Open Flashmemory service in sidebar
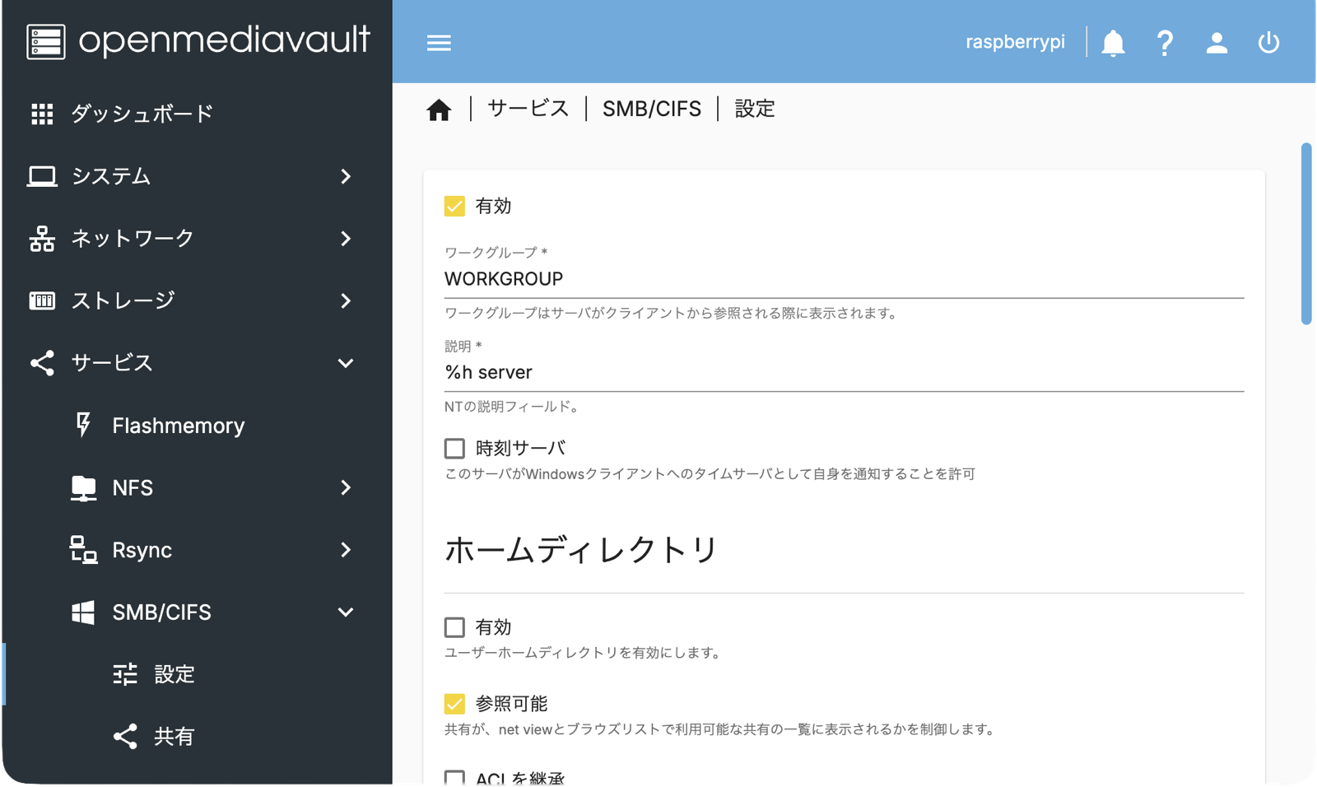This screenshot has height=787, width=1317. click(178, 426)
